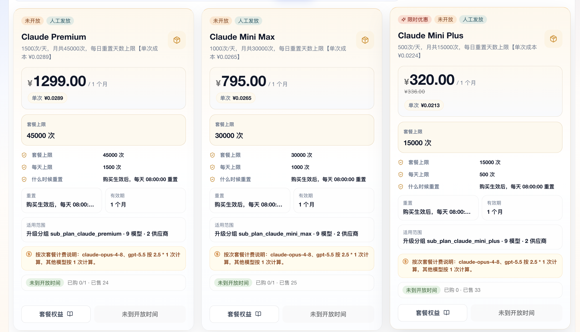Click 适用范围 sub_plan_claude_mini_plus box
The width and height of the screenshot is (580, 332).
(x=480, y=237)
